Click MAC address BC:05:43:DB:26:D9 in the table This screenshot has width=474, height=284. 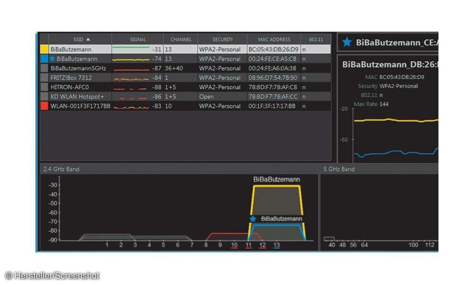pyautogui.click(x=273, y=49)
